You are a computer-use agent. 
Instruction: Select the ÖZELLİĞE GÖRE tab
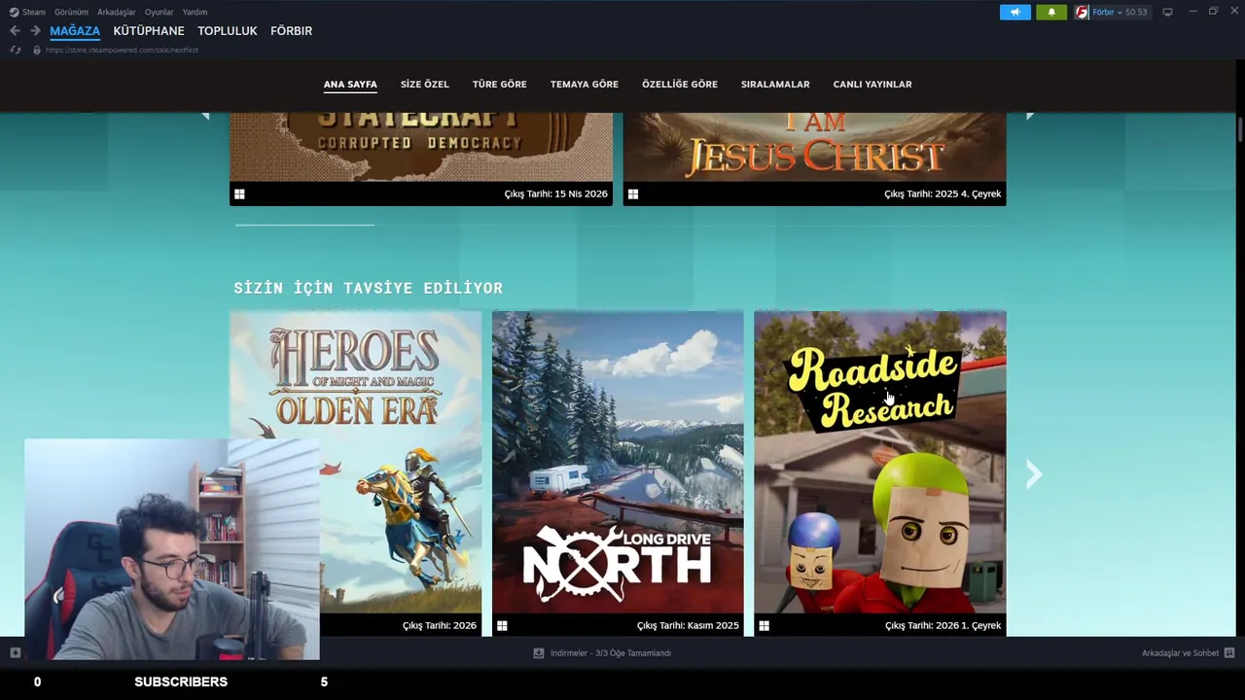pos(680,85)
